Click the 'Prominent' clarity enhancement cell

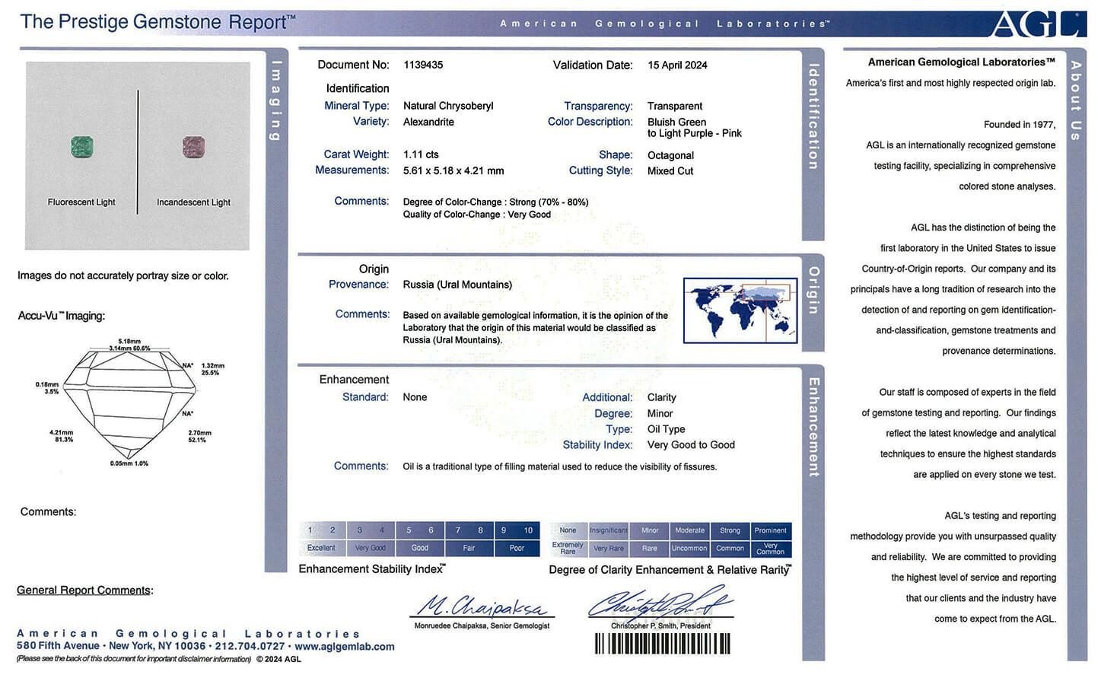click(771, 530)
